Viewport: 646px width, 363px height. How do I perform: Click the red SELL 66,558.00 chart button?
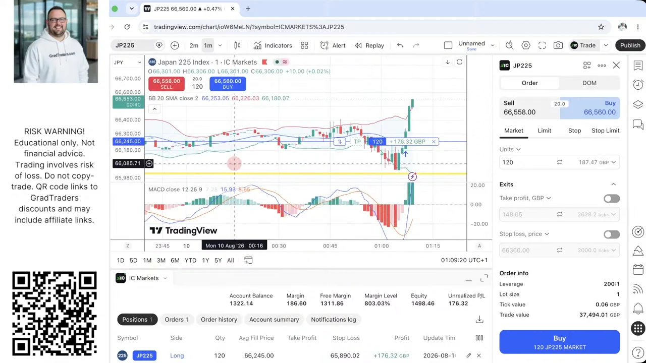167,84
